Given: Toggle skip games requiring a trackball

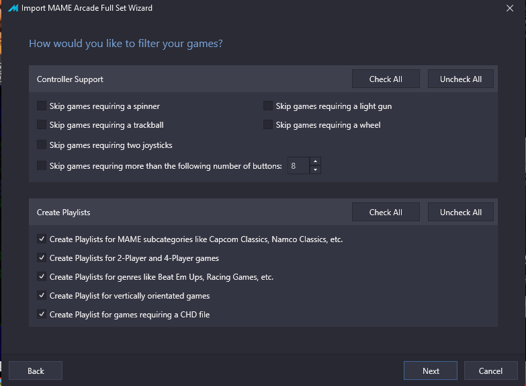Looking at the screenshot, I should tap(42, 124).
